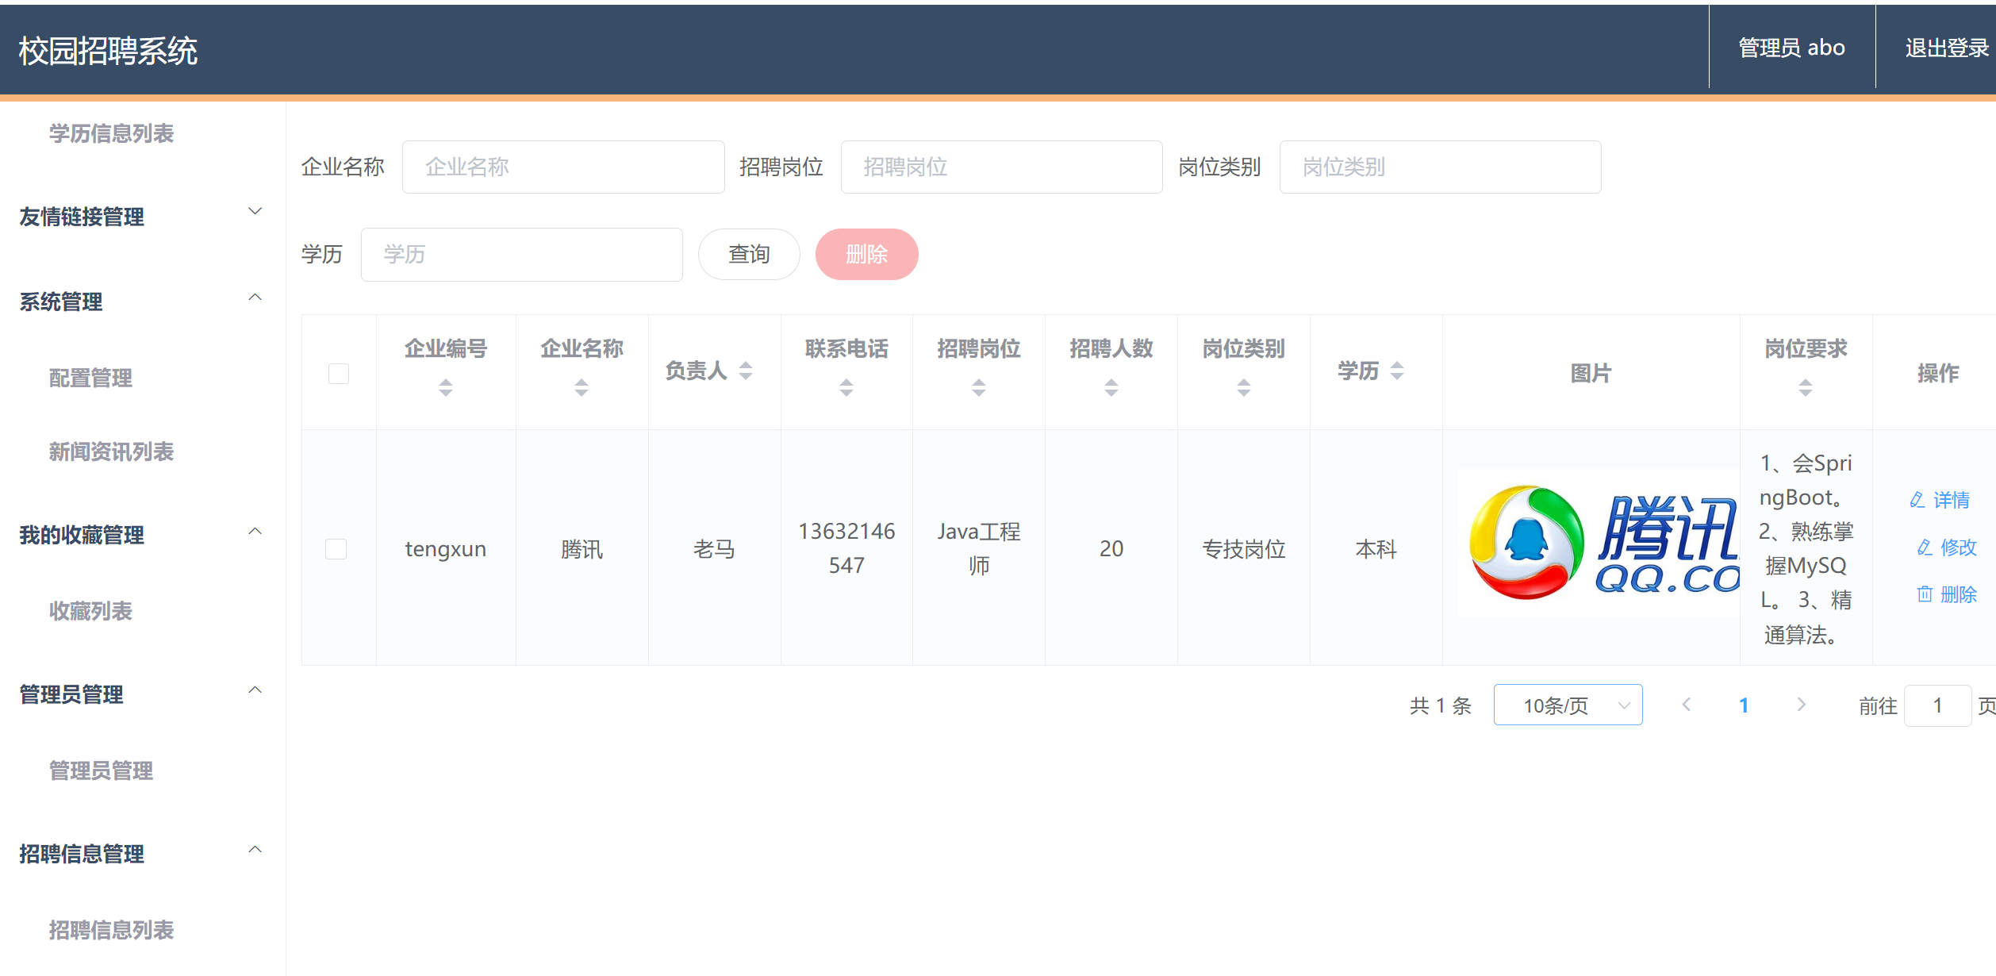The image size is (1996, 976).
Task: Click the trash 删除 icon in row
Action: [x=1925, y=594]
